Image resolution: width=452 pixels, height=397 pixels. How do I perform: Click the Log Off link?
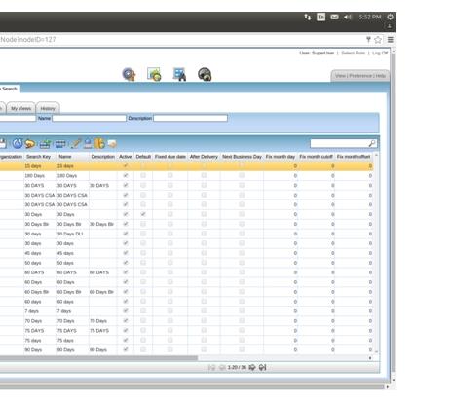(x=380, y=53)
